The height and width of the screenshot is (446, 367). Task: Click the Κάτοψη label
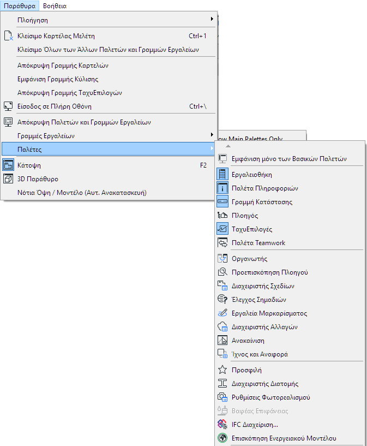29,165
